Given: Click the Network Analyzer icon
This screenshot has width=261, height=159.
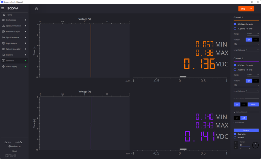Looking at the screenshot, I should click(x=3, y=32).
